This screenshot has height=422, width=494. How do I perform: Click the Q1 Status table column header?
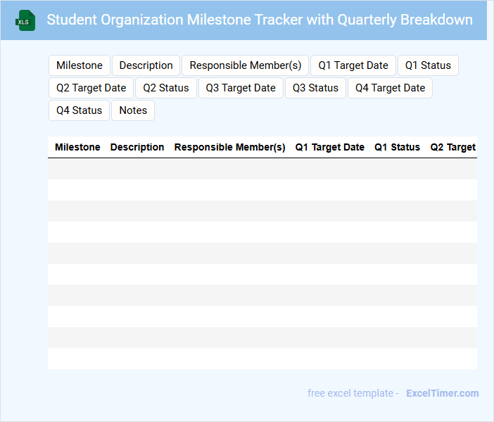coord(397,147)
